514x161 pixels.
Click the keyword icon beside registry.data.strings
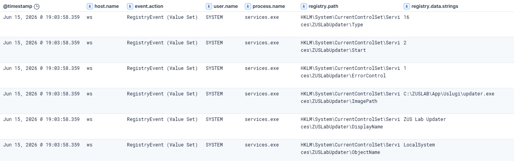(406, 6)
